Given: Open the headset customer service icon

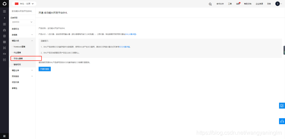Looking at the screenshot, I should pos(282,121).
